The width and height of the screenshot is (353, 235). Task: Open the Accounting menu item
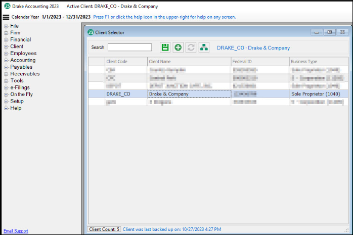pyautogui.click(x=23, y=60)
